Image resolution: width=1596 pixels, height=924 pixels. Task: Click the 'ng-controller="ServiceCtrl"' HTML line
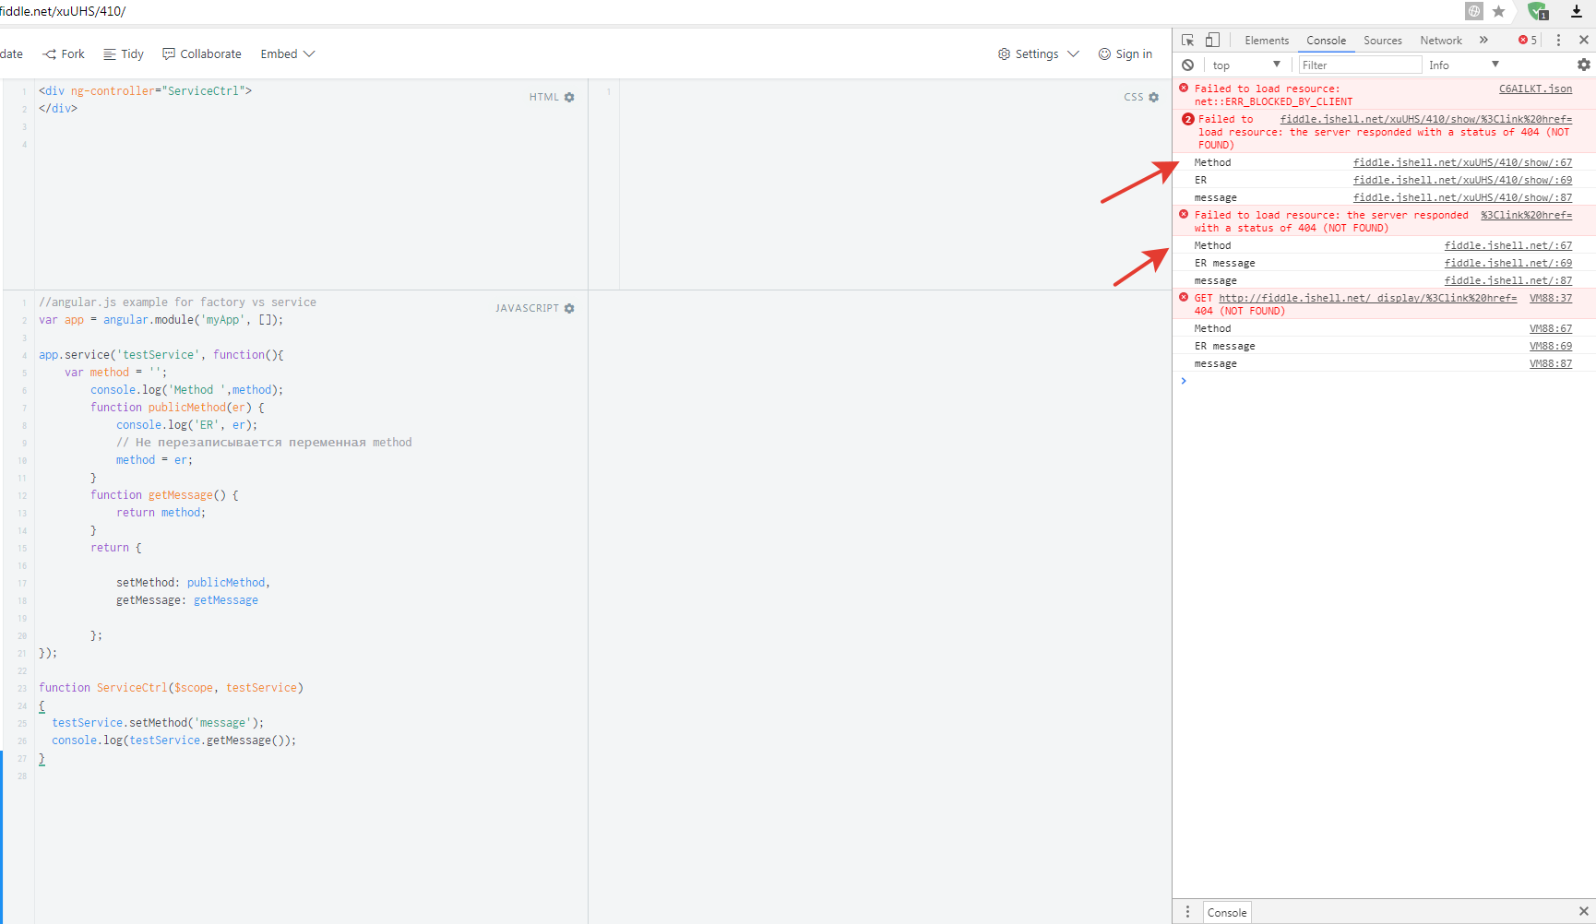point(145,91)
